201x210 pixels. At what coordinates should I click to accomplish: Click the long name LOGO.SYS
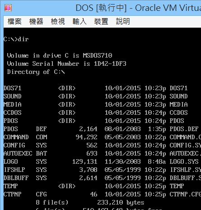tap(184, 161)
